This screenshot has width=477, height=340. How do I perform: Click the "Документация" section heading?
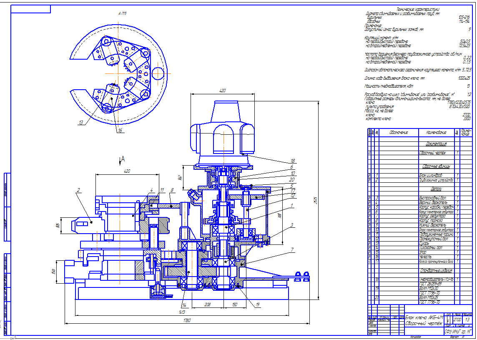click(x=436, y=144)
